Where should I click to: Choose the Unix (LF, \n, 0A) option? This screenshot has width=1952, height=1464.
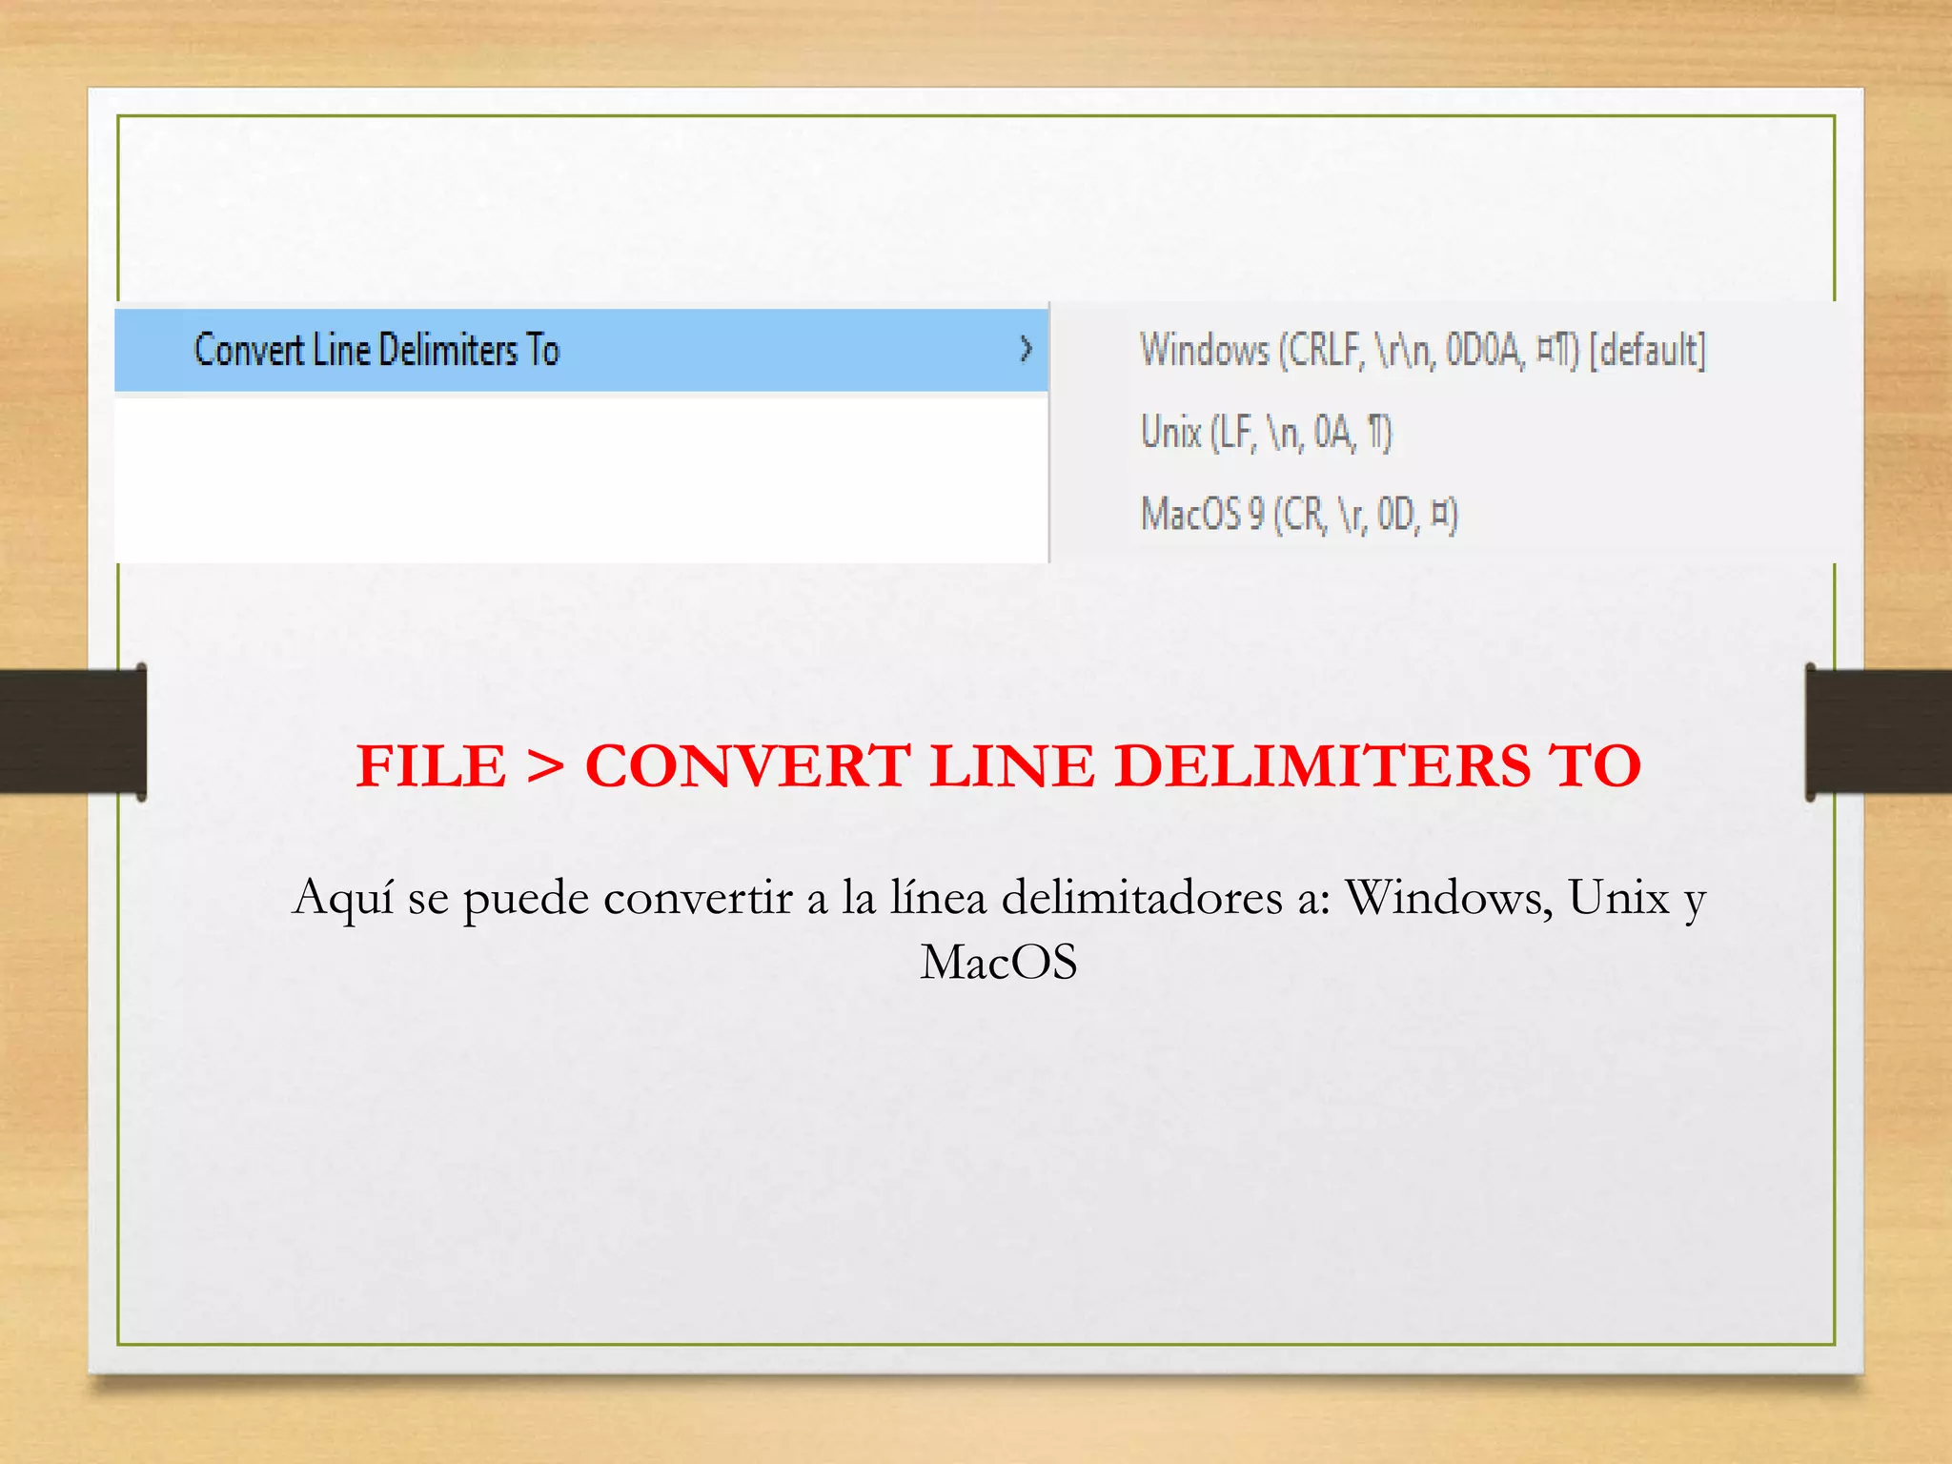1266,433
